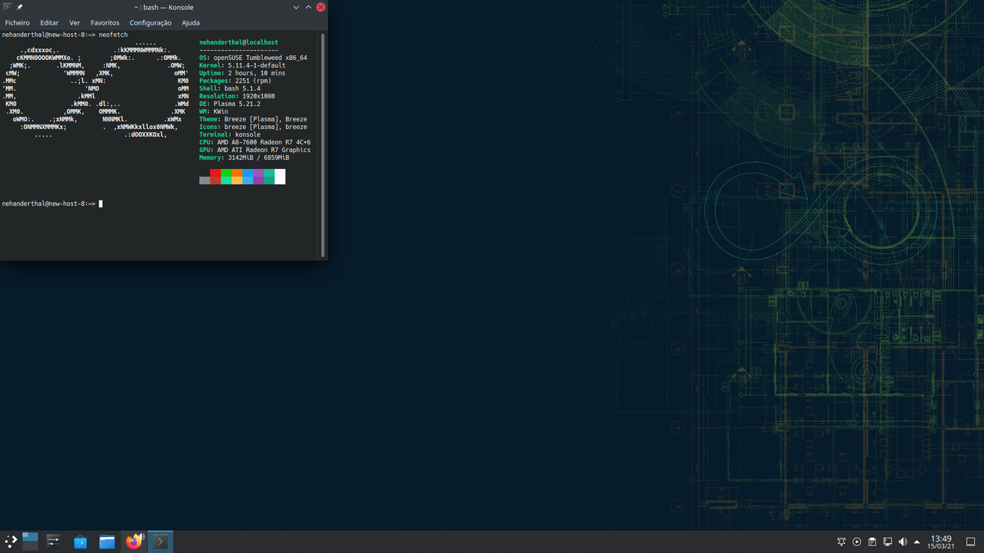
Task: Open the Ver menu
Action: click(75, 23)
